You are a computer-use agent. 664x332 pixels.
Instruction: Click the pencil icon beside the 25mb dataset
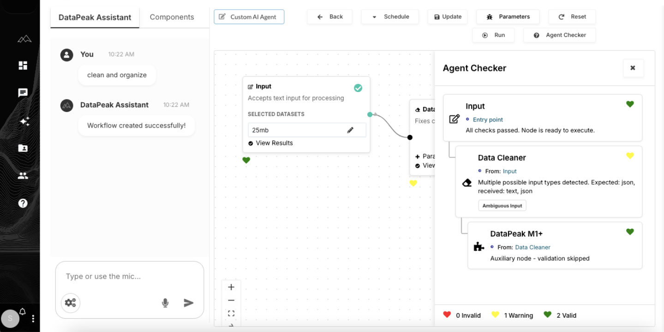tap(350, 130)
